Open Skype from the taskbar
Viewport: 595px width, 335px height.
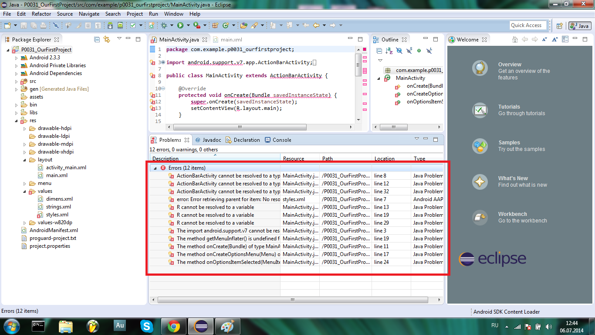pyautogui.click(x=147, y=326)
